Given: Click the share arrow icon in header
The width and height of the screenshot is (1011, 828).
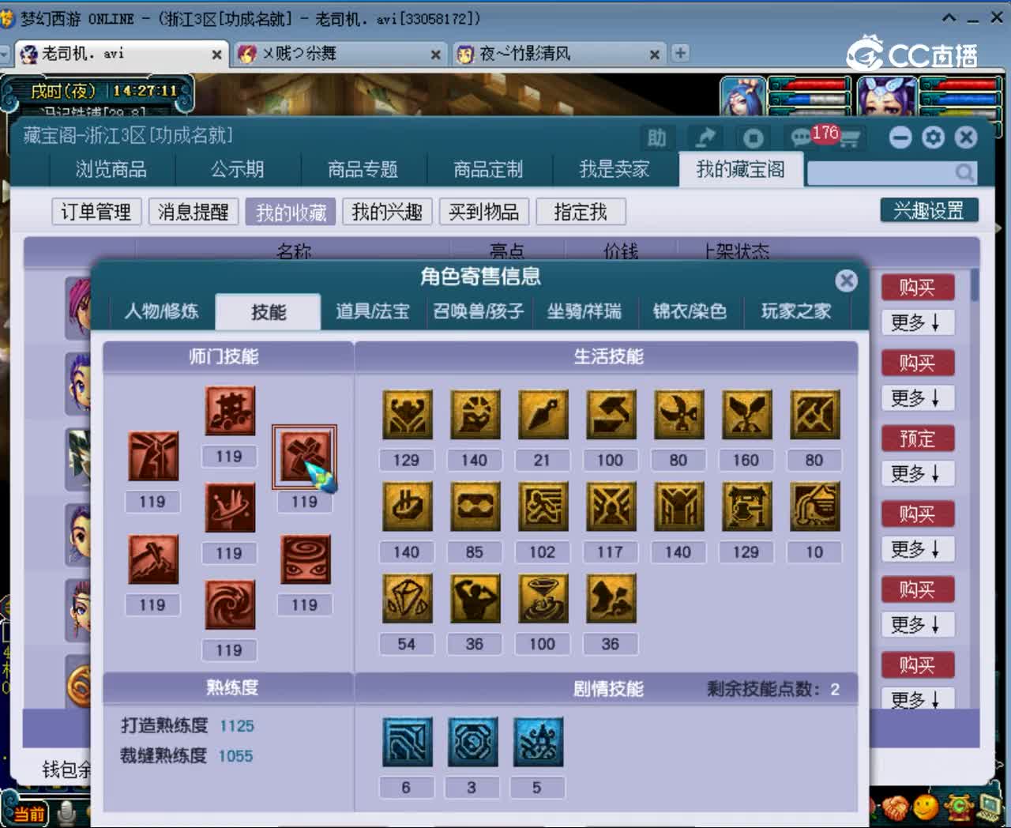Looking at the screenshot, I should click(x=705, y=138).
